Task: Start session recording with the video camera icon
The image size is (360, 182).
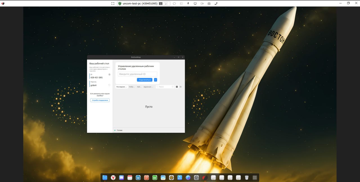Action: point(202,4)
